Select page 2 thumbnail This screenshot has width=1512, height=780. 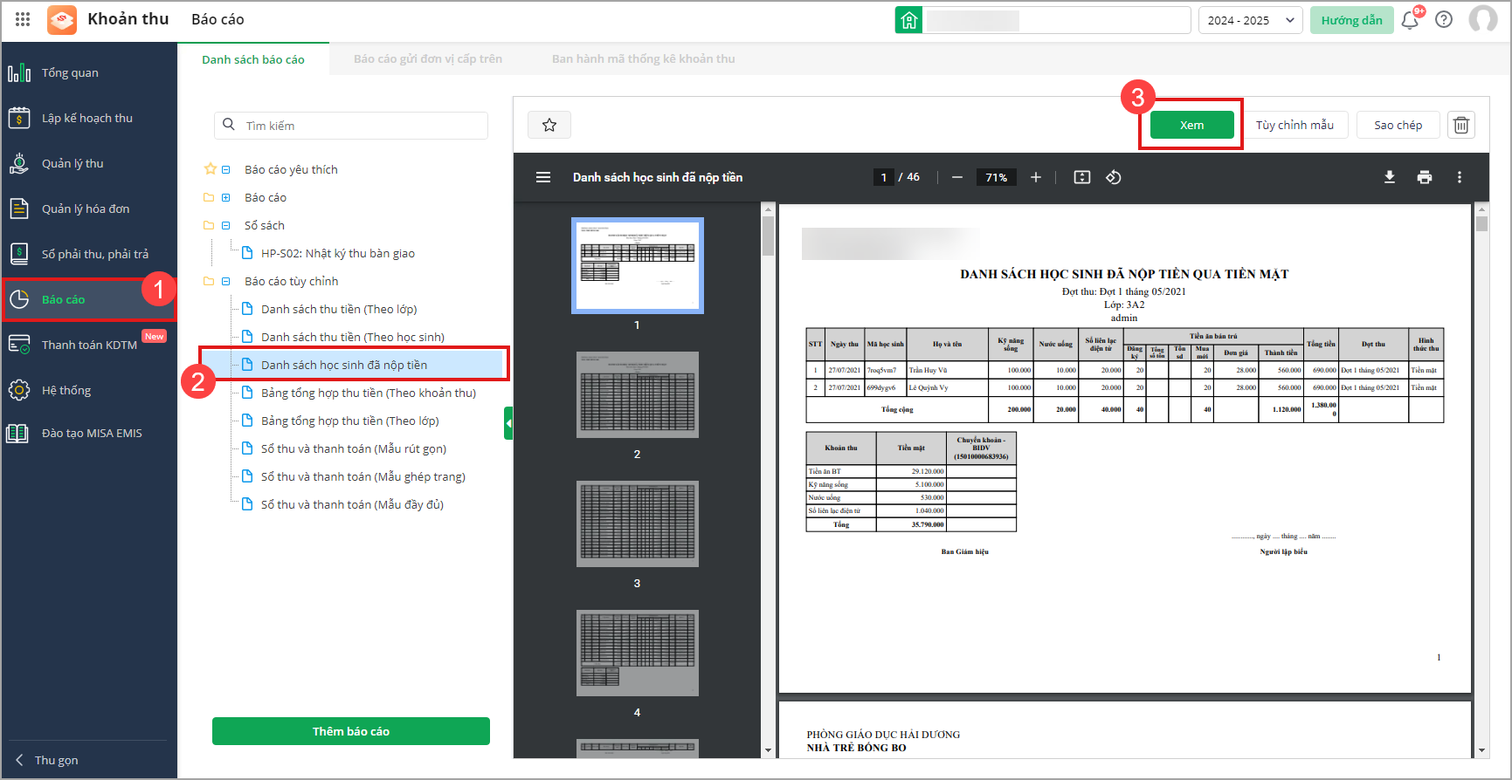tap(637, 394)
